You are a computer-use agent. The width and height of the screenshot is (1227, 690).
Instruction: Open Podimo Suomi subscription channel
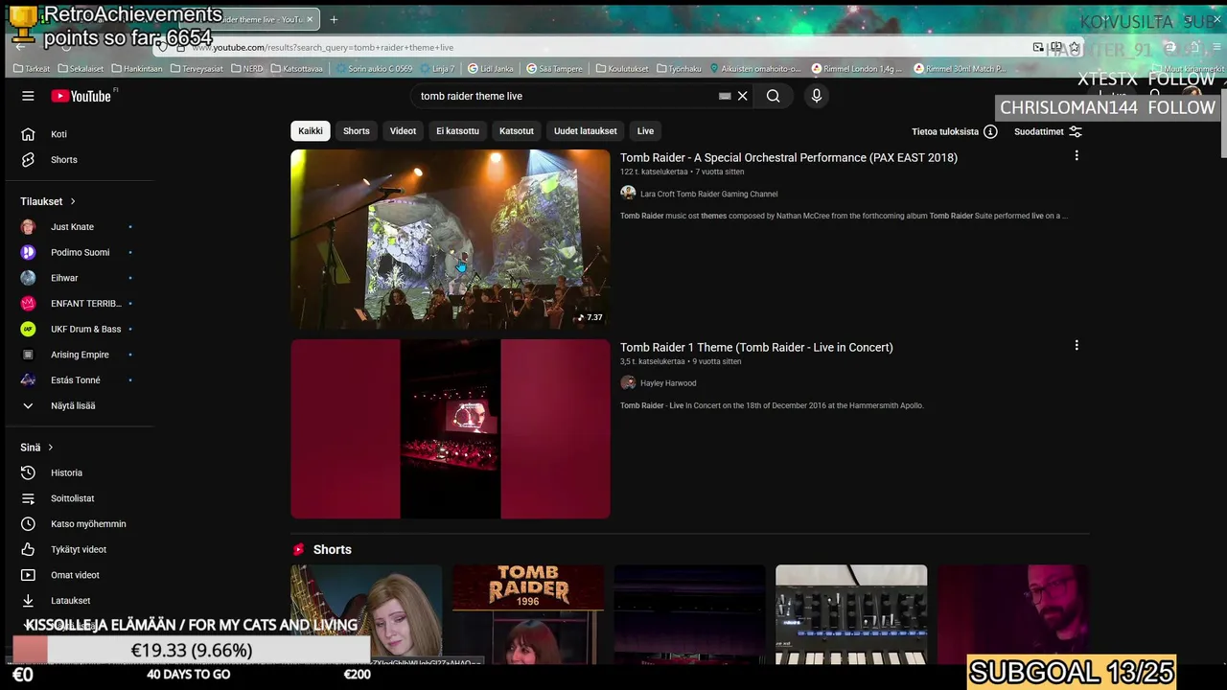point(81,252)
